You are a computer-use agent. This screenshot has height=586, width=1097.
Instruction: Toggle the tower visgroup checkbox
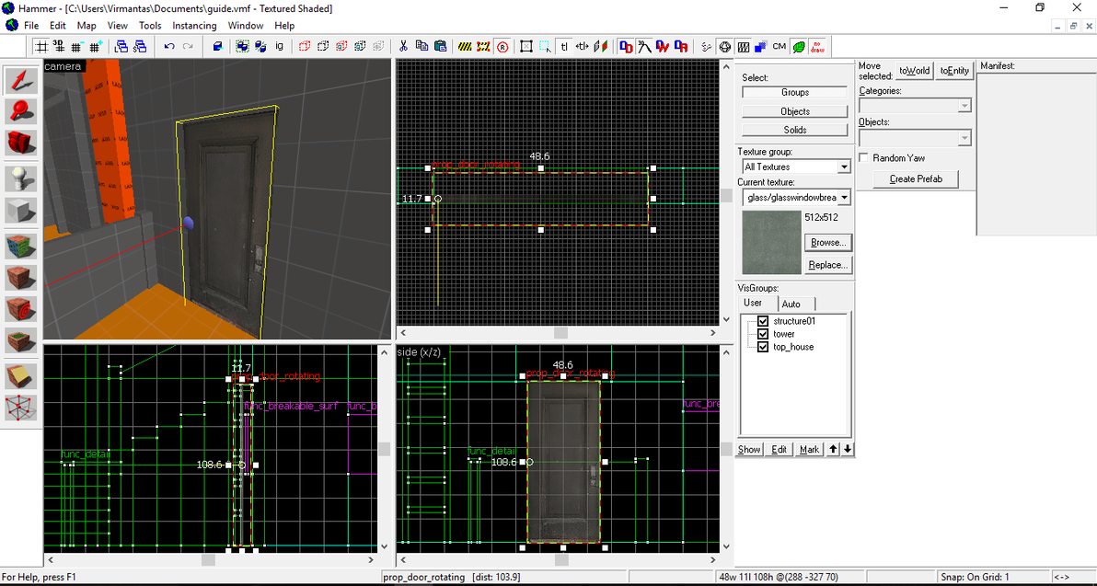click(x=763, y=334)
